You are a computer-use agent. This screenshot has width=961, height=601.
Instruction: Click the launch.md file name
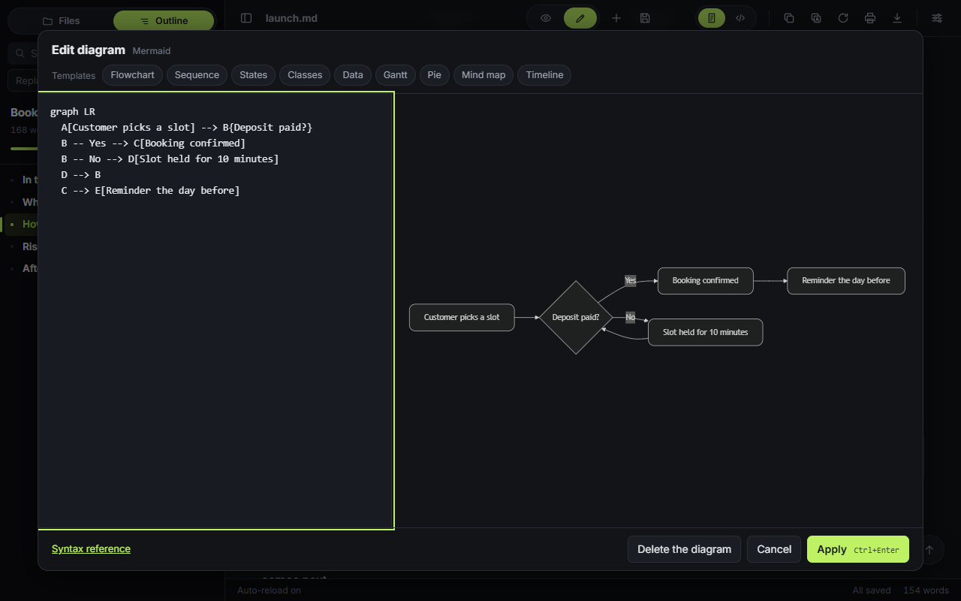point(291,18)
